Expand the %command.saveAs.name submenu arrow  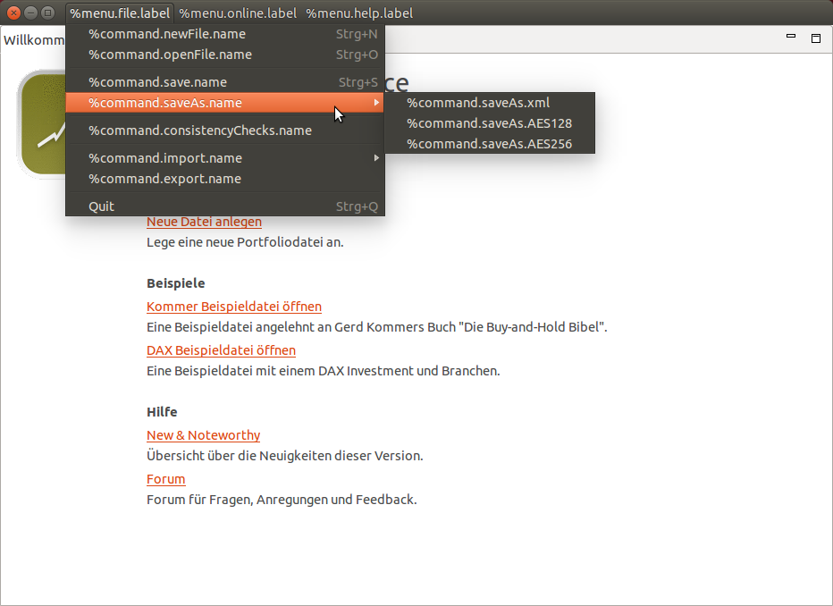tap(376, 103)
